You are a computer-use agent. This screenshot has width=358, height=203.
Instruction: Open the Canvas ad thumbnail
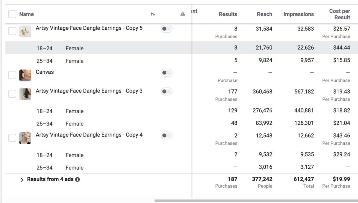coord(25,75)
